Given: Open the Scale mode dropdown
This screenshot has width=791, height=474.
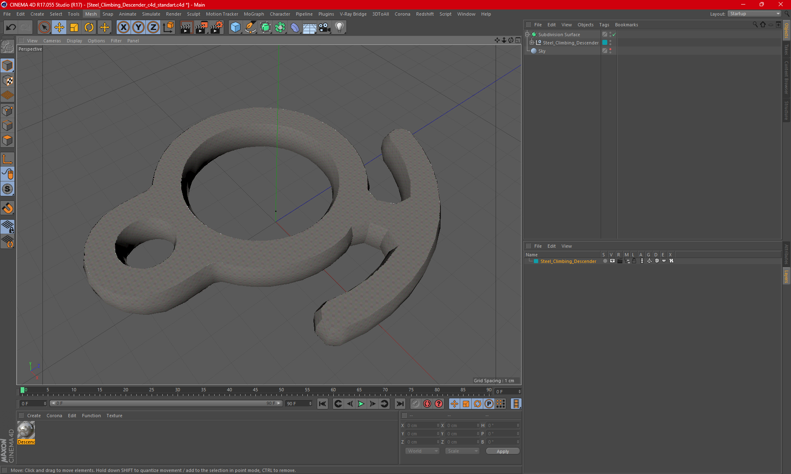Looking at the screenshot, I should click(x=462, y=451).
